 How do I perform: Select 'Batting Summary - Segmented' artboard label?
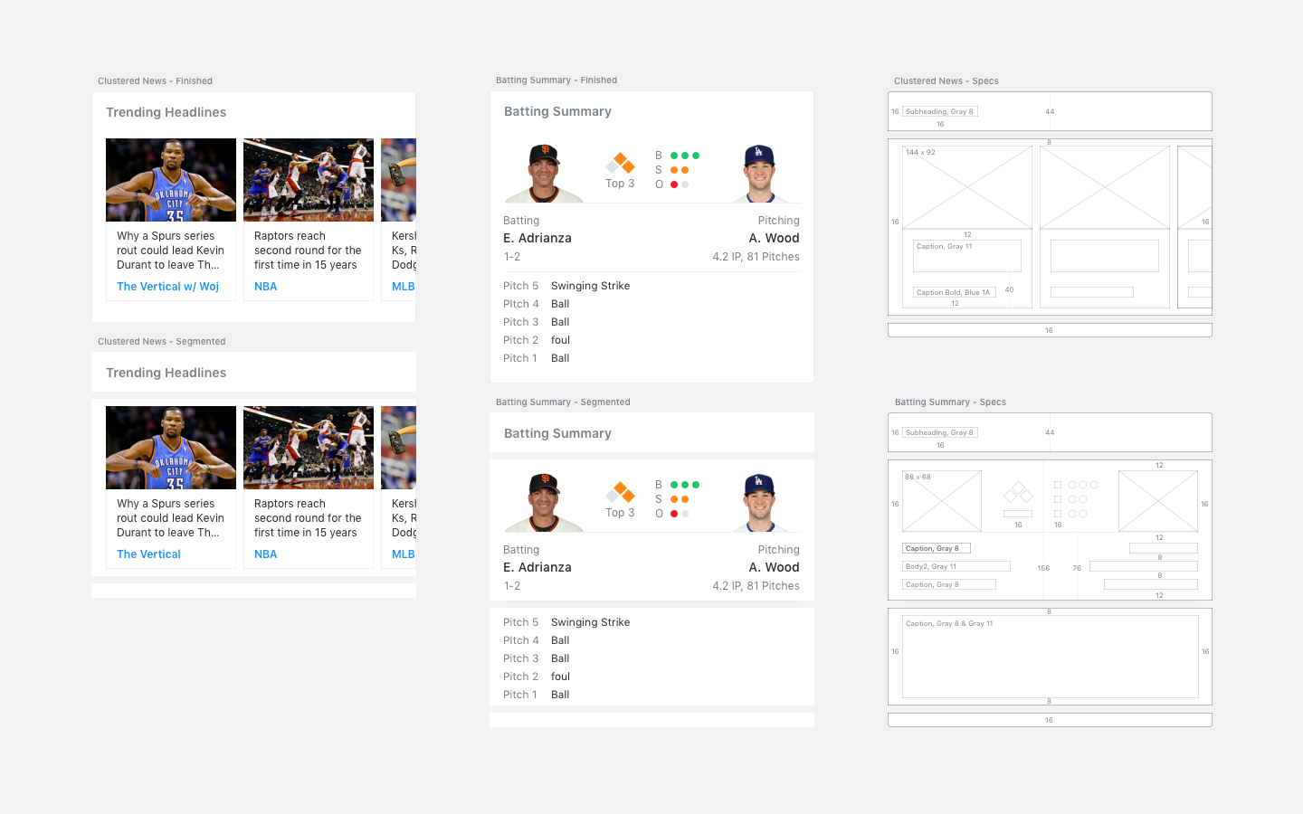[563, 402]
